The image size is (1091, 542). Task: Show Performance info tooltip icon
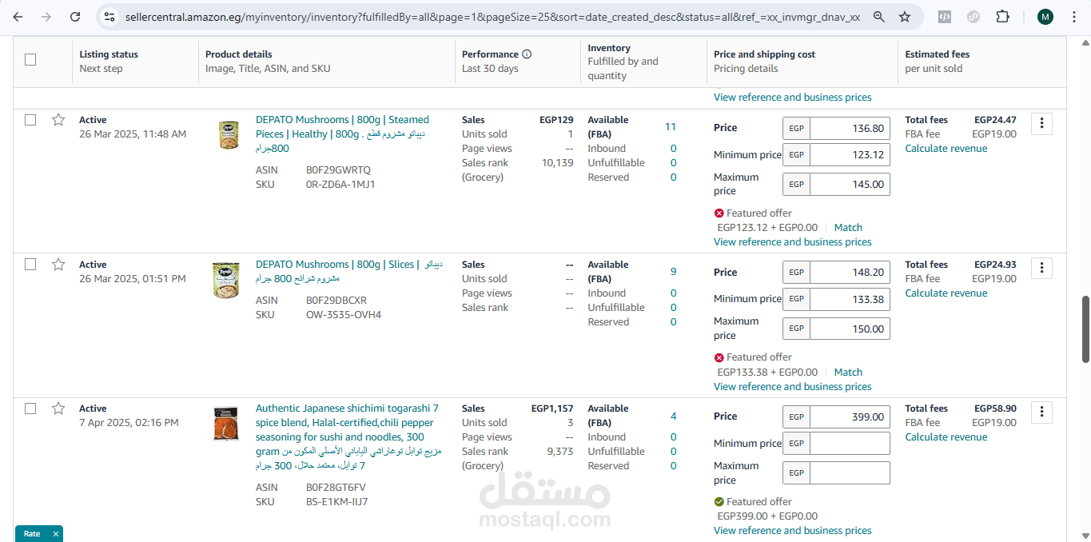pyautogui.click(x=527, y=54)
